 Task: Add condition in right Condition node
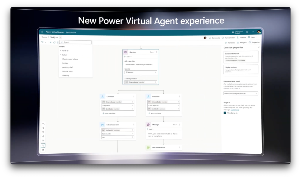(155, 113)
